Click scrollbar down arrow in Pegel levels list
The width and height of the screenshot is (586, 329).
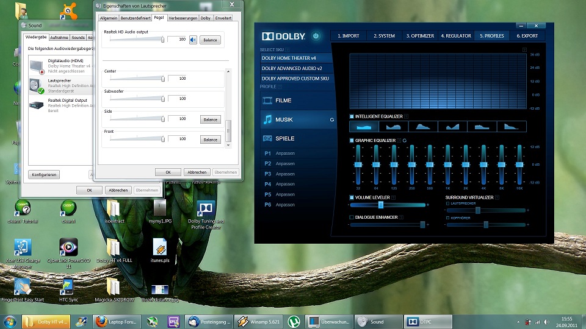(x=228, y=146)
